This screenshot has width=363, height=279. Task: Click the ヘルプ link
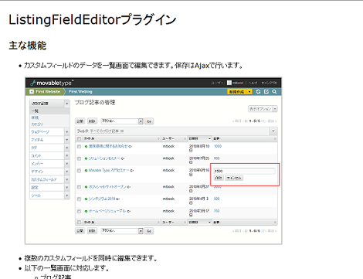click(253, 83)
